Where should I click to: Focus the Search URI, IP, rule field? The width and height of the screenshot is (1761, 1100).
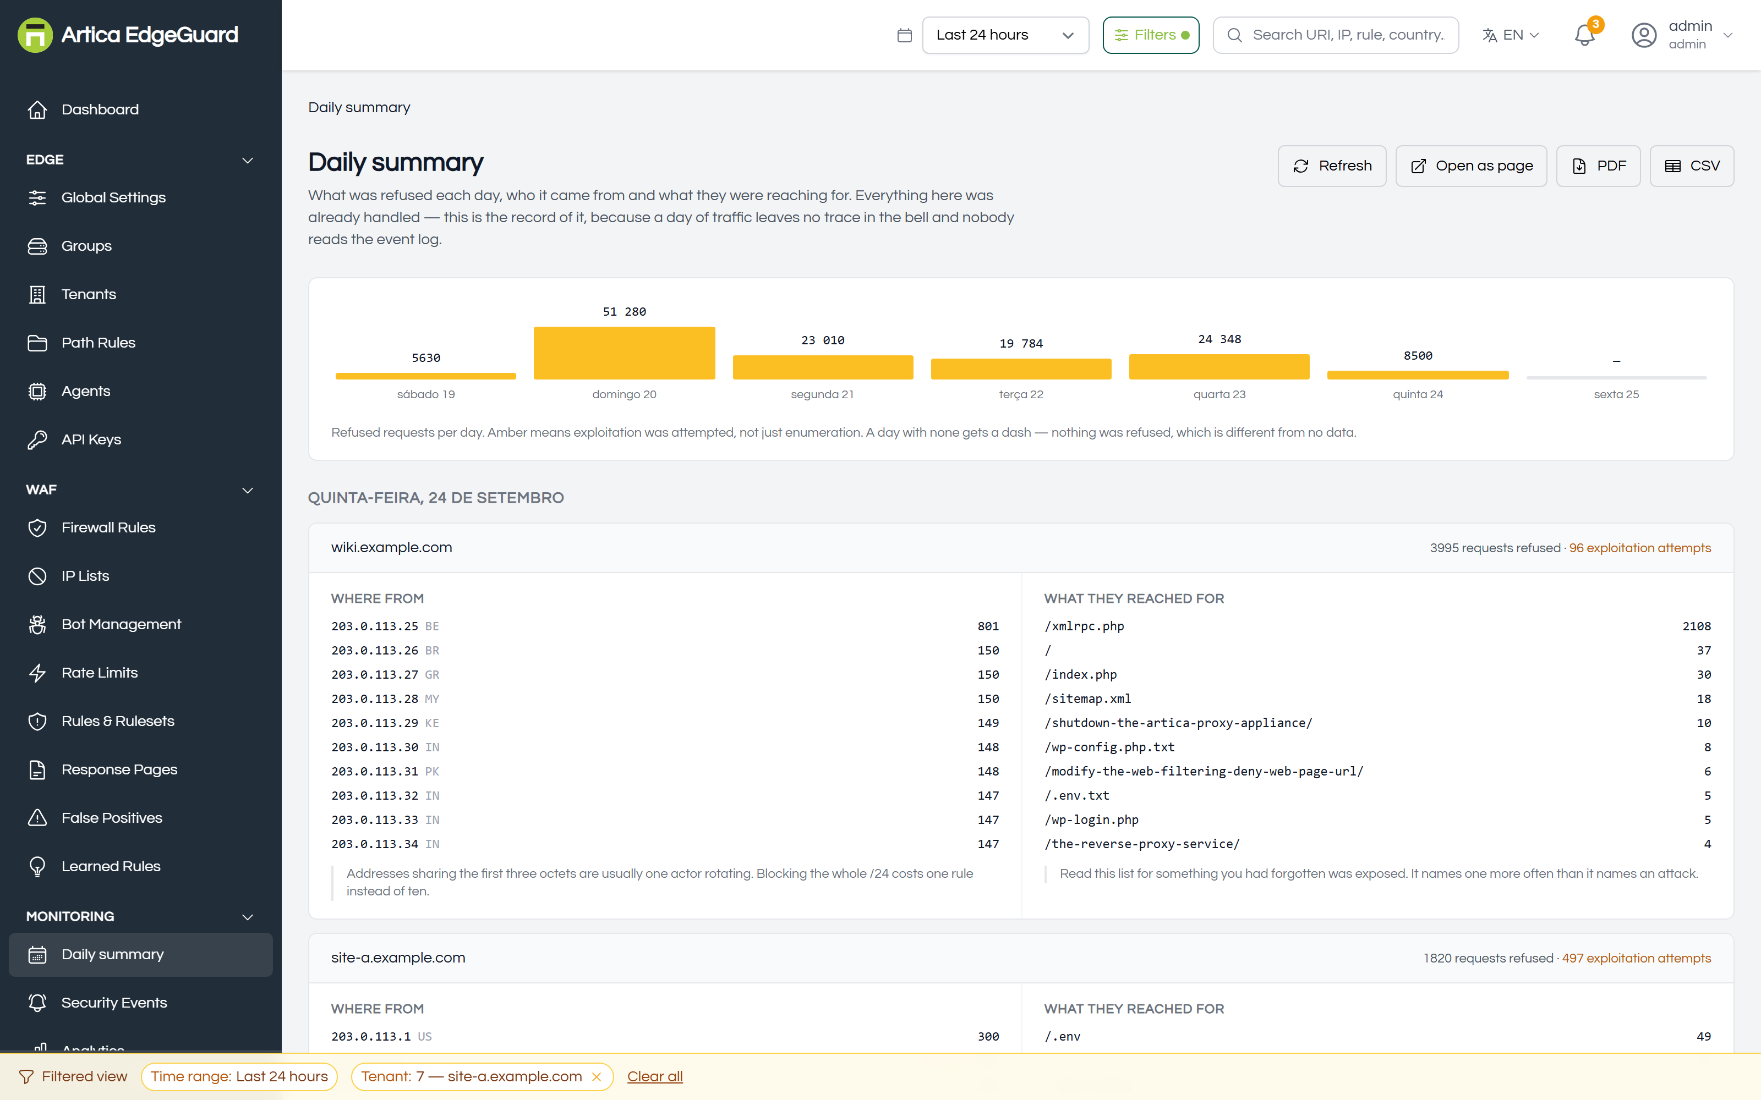1335,35
